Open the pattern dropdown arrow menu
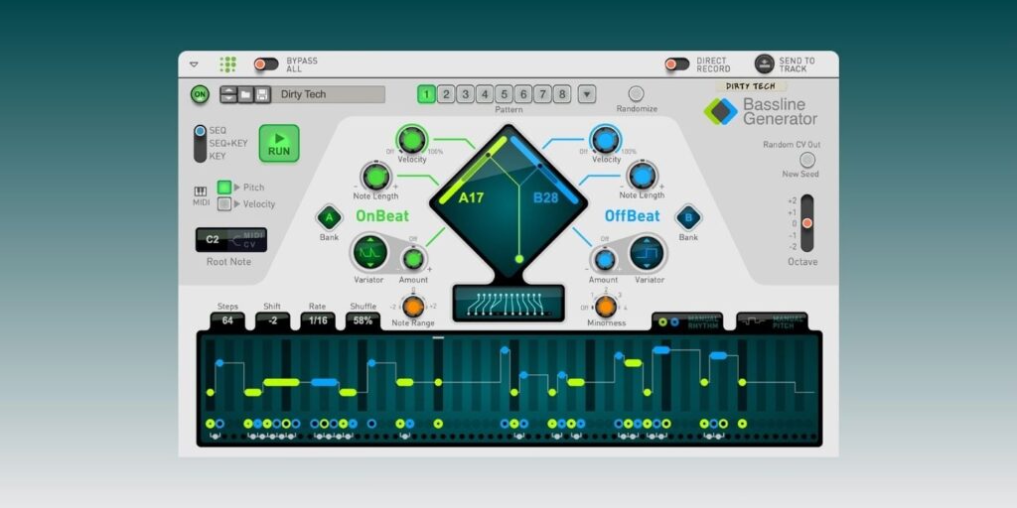The width and height of the screenshot is (1017, 508). coord(586,94)
